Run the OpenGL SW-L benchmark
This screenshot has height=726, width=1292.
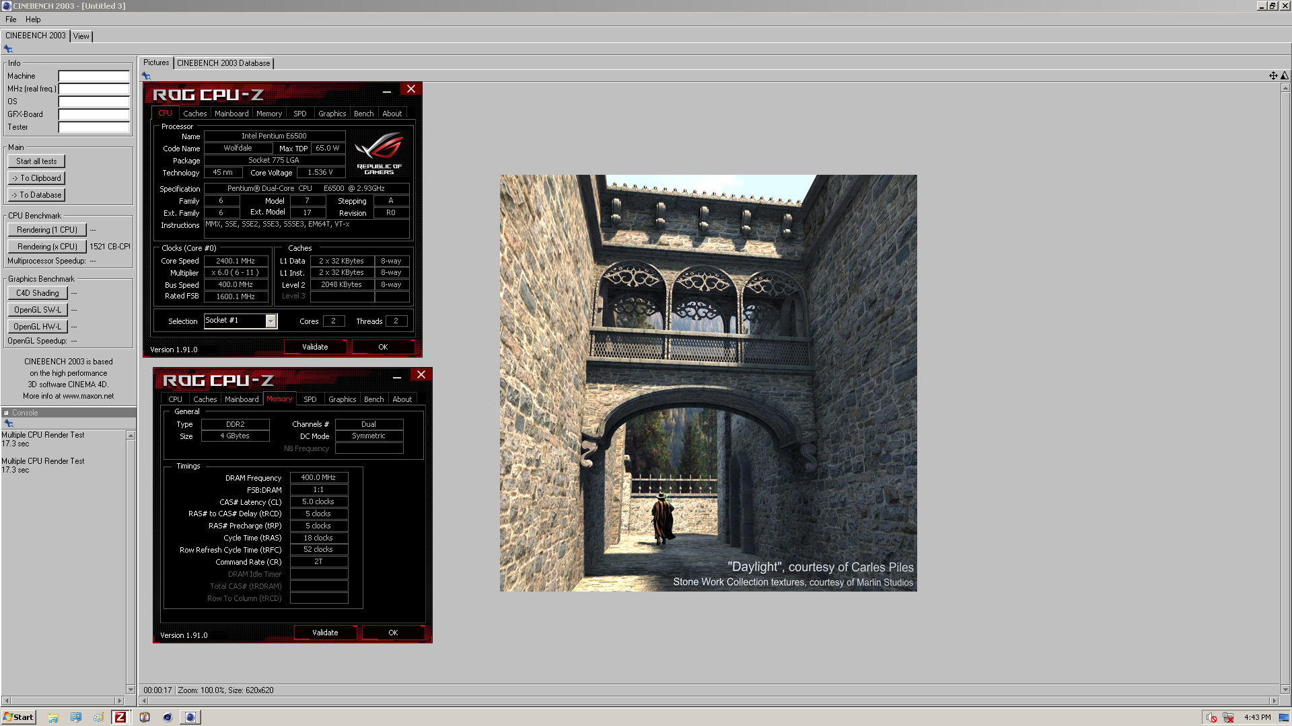pos(38,310)
